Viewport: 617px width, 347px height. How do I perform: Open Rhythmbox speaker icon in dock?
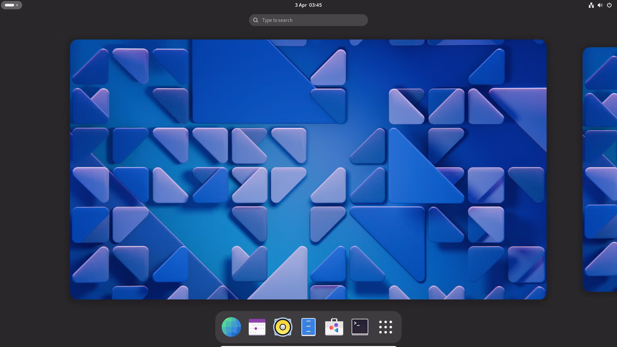coord(282,327)
